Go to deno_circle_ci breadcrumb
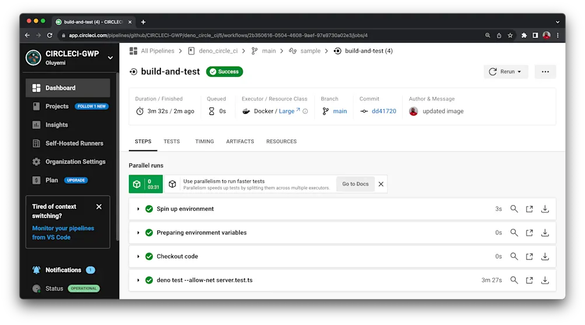 coord(218,51)
